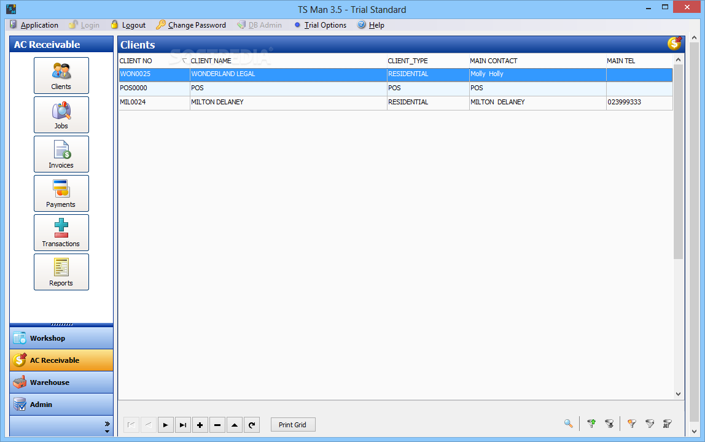Viewport: 705px width, 442px height.
Task: Open the Payments module
Action: point(61,193)
